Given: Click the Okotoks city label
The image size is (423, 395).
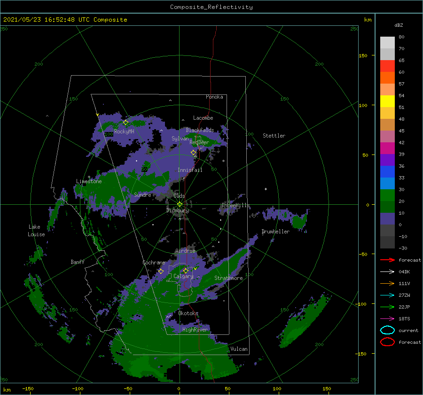Looking at the screenshot, I should point(188,313).
